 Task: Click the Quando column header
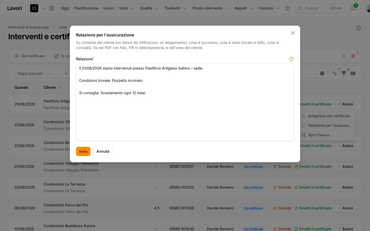(21, 88)
